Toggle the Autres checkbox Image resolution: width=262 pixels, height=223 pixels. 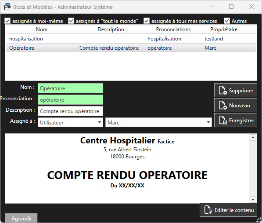click(x=227, y=21)
